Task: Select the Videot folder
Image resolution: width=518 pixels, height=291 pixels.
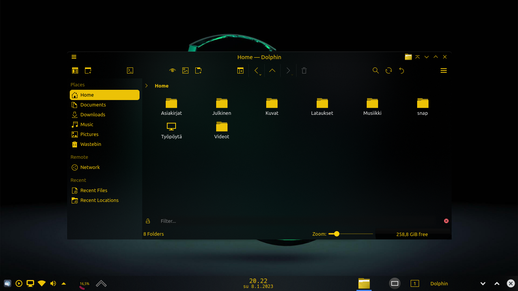Action: (x=222, y=130)
